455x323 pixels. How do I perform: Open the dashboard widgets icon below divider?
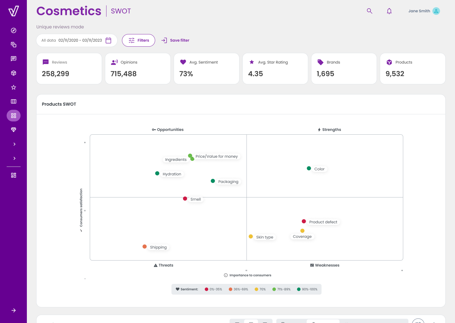pos(14,175)
